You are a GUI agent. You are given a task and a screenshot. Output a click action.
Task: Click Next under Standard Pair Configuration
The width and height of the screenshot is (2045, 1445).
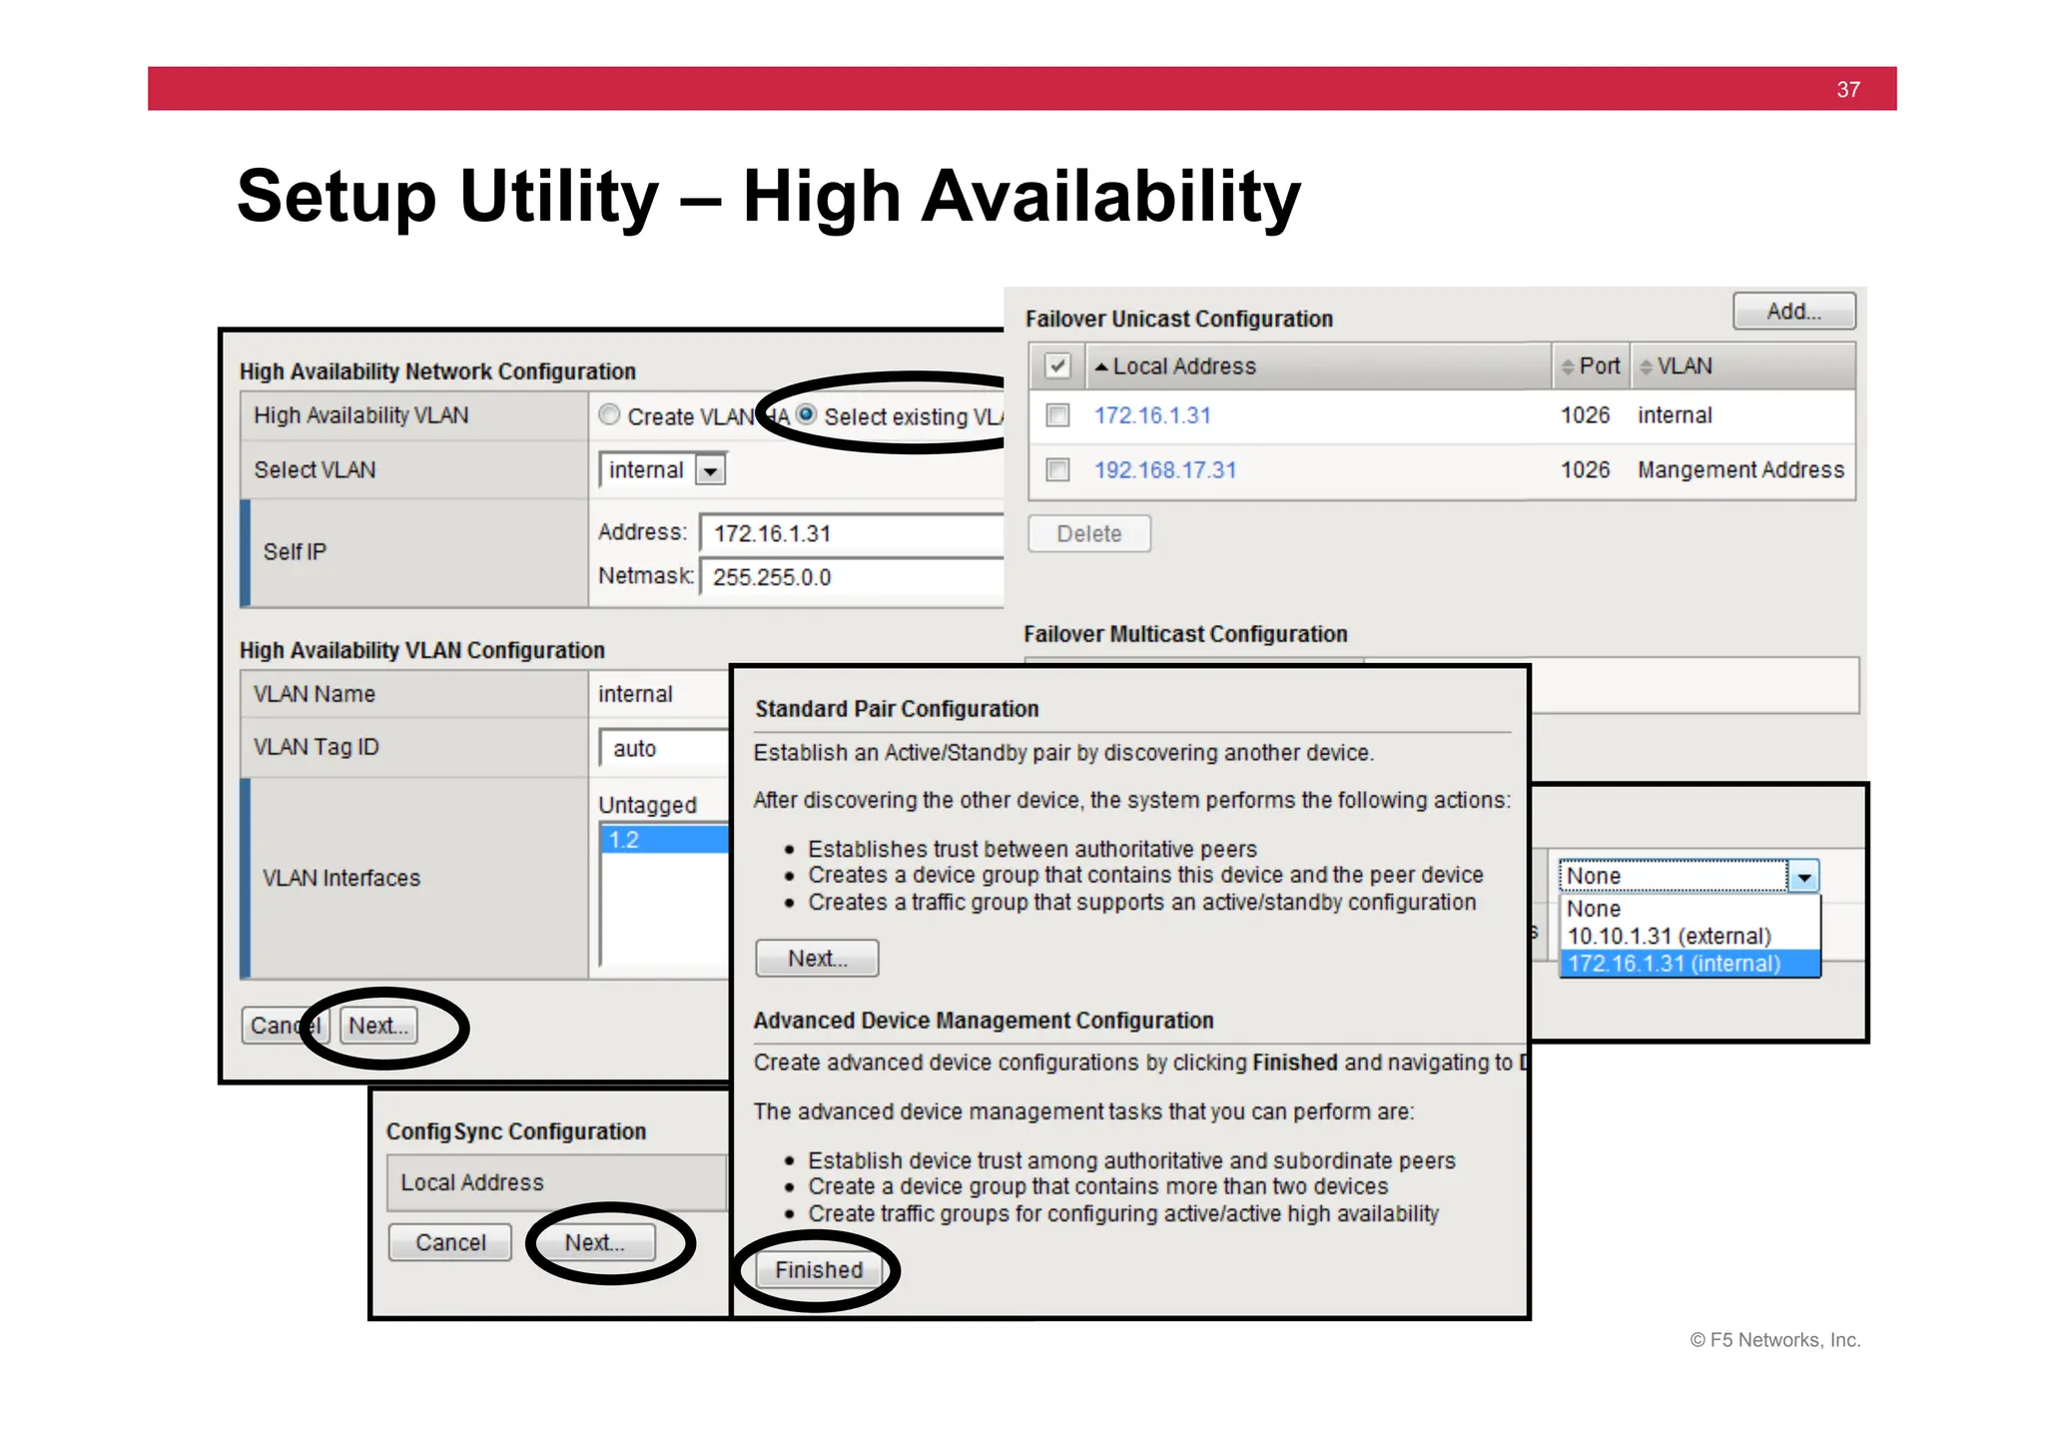pyautogui.click(x=818, y=959)
